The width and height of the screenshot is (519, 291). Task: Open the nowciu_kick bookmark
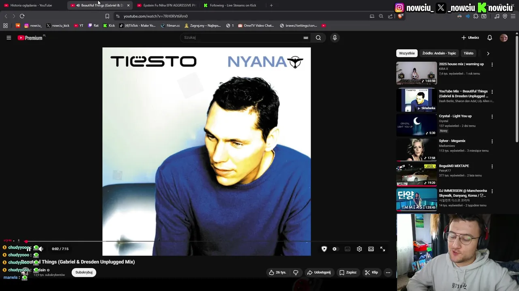(58, 25)
